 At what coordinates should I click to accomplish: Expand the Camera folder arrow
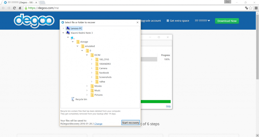pyautogui.click(x=92, y=68)
